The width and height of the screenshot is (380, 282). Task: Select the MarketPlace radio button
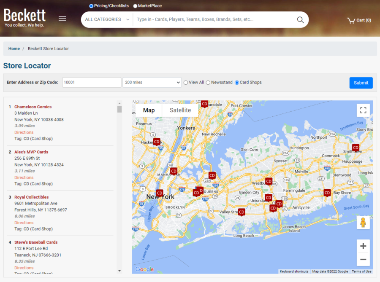pos(135,6)
